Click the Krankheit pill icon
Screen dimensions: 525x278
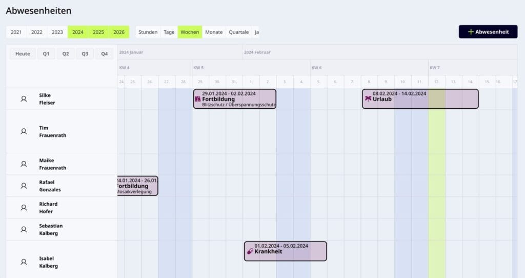tap(250, 251)
